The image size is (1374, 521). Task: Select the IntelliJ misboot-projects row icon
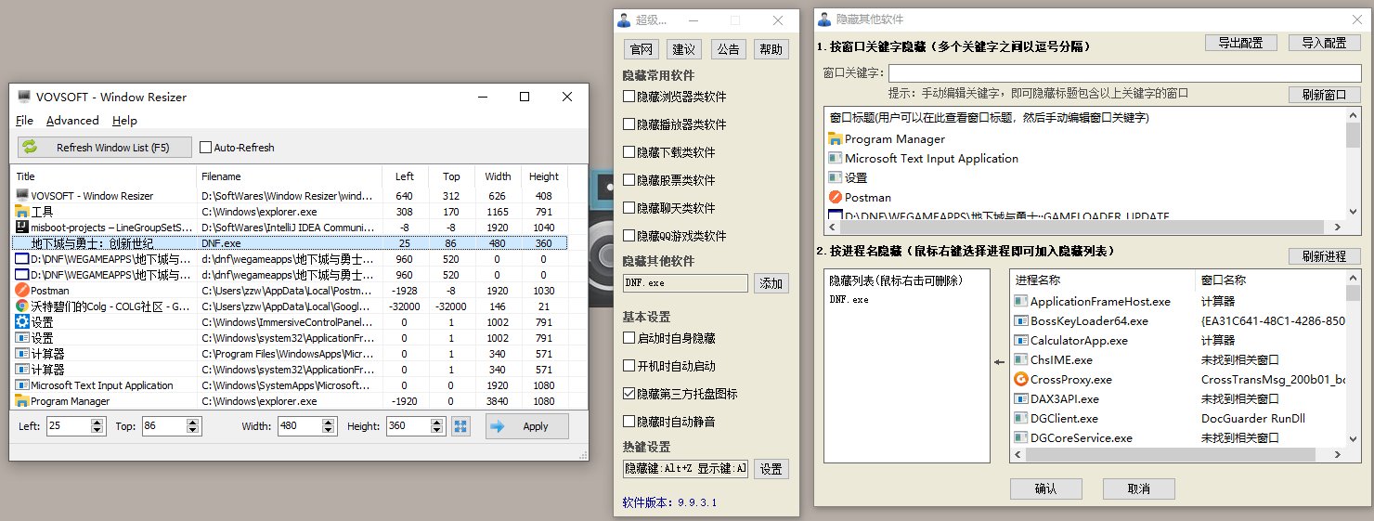coord(22,228)
